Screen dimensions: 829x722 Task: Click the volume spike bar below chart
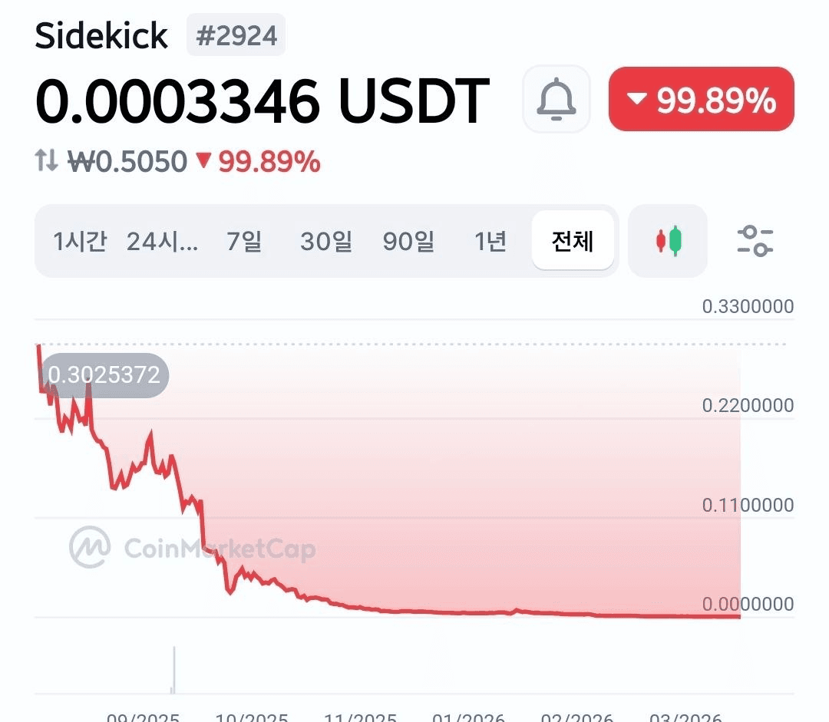pos(174,669)
